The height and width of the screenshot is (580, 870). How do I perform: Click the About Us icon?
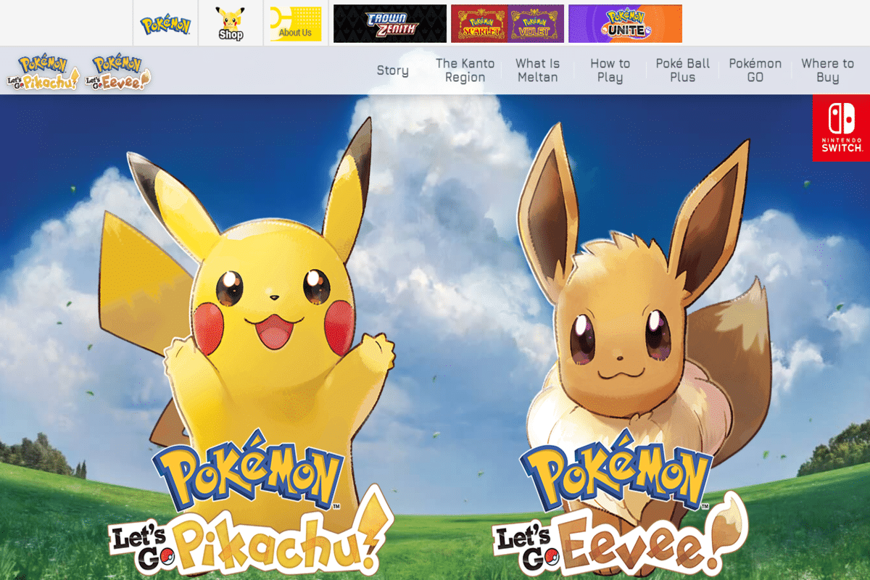coord(294,22)
